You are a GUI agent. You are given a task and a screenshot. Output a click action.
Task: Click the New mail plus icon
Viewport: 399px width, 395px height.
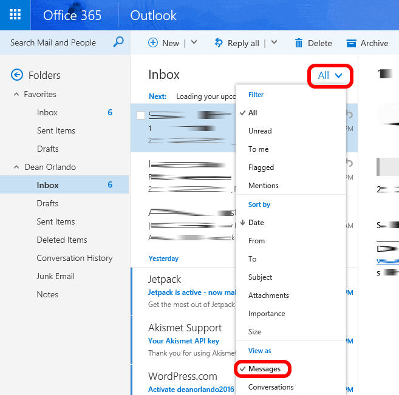tap(153, 43)
